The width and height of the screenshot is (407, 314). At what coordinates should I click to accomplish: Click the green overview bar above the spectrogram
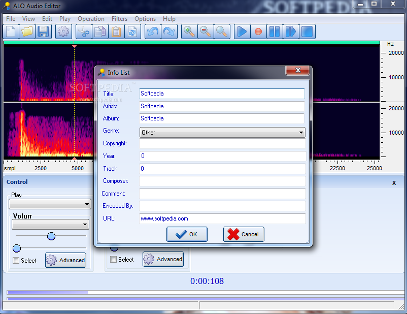pos(192,43)
